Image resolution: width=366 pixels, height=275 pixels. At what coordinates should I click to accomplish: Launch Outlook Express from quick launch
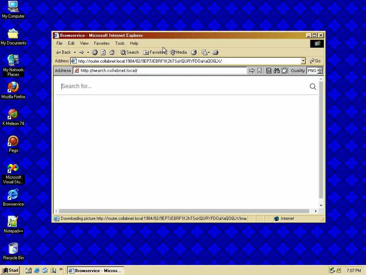pos(45,271)
